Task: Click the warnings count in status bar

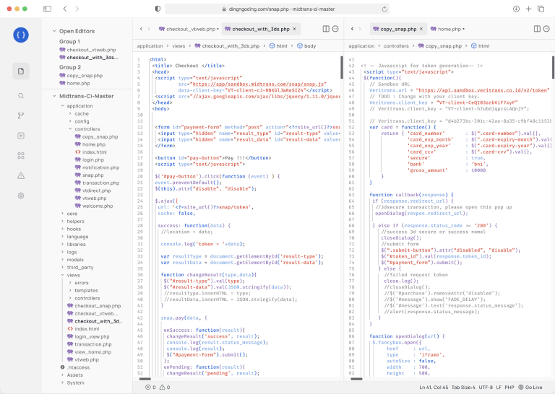Action: point(165,388)
